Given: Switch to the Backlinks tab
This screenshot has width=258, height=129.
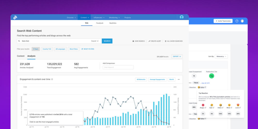Looking at the screenshot, I should (113, 23).
